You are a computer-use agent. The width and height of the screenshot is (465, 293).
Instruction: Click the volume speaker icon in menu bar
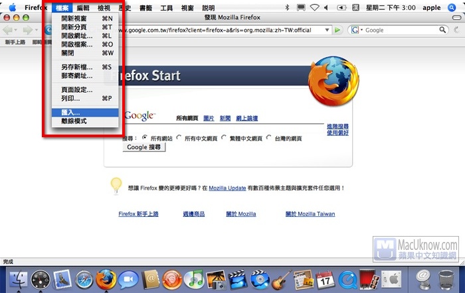326,8
